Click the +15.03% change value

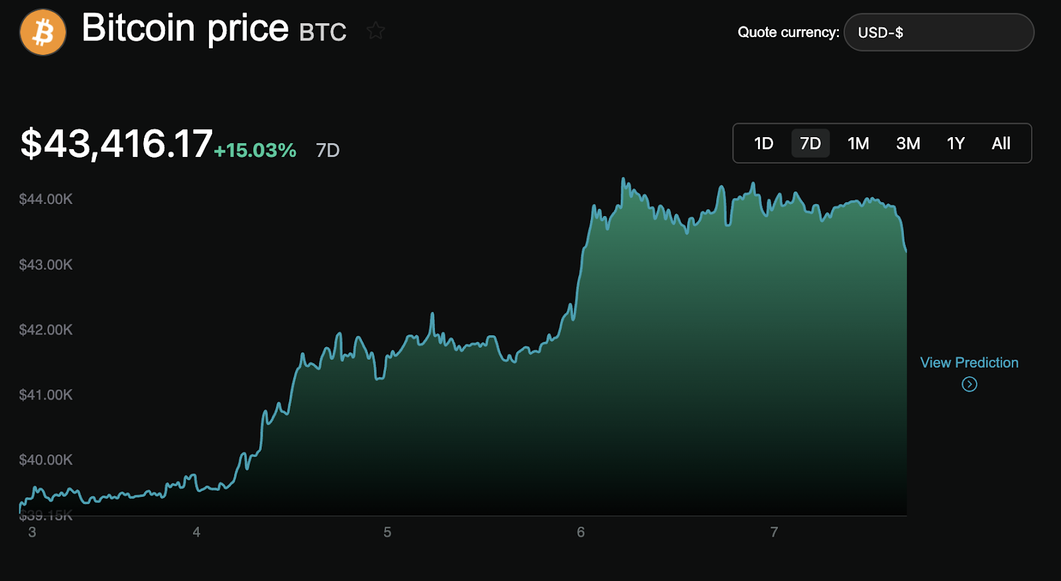[255, 150]
